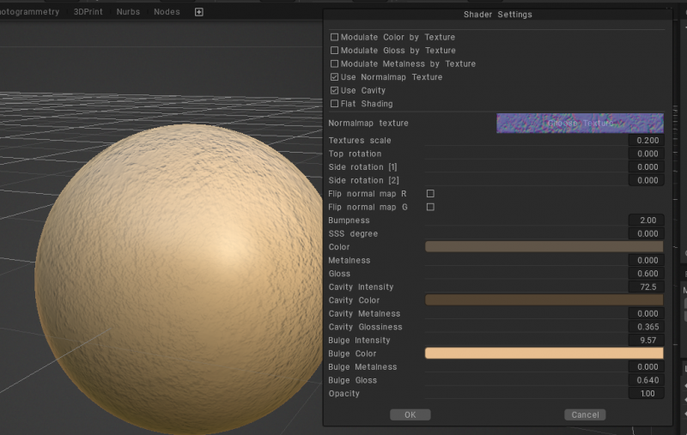Turn on Flat Shading checkbox
The image size is (687, 435).
pos(335,104)
